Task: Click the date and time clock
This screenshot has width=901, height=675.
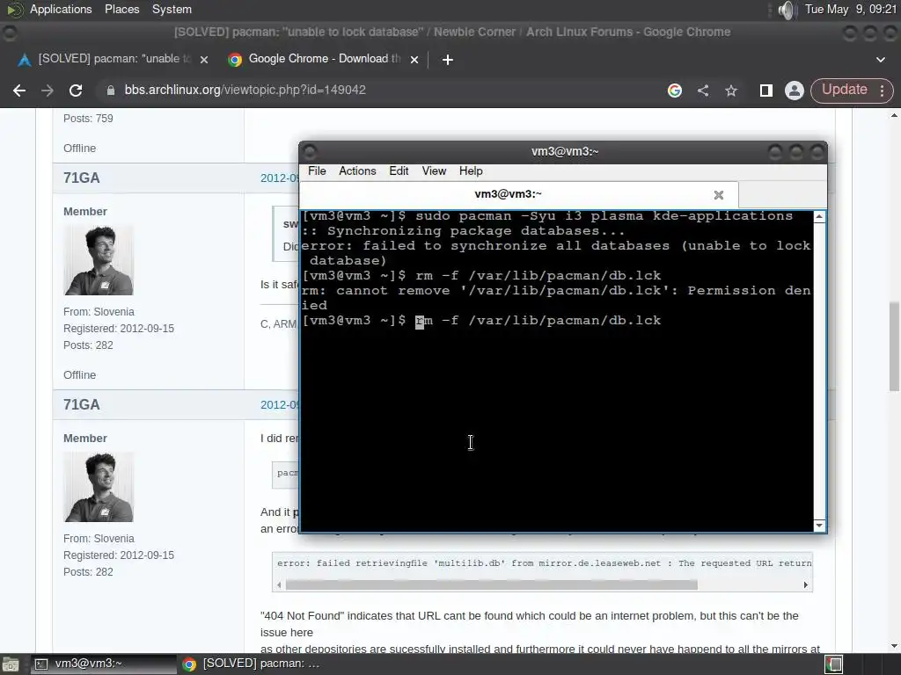Action: tap(851, 9)
